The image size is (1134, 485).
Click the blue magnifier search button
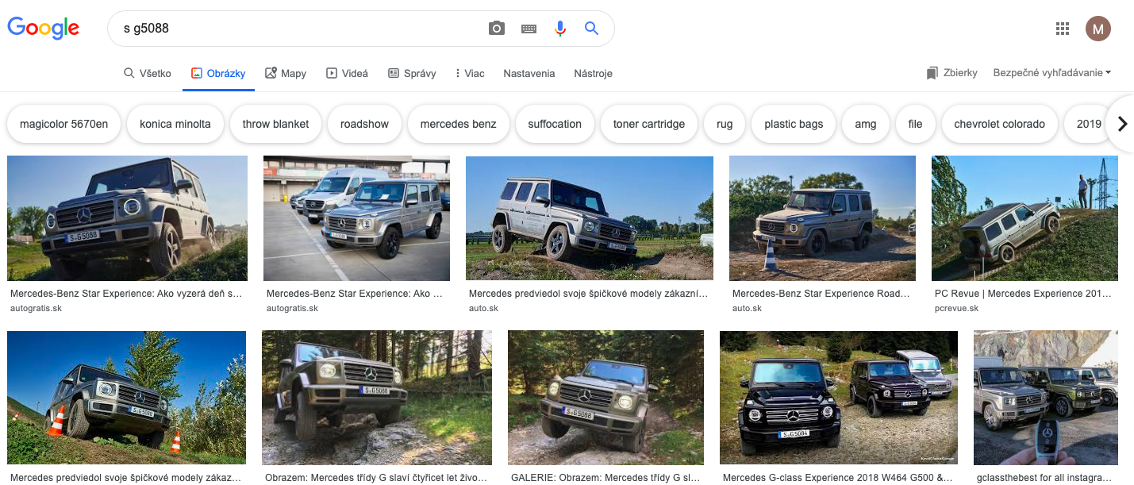coord(591,29)
